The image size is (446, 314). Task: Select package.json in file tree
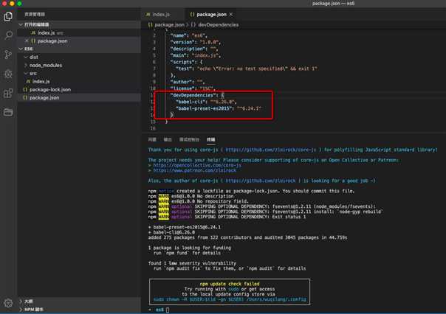click(79, 97)
